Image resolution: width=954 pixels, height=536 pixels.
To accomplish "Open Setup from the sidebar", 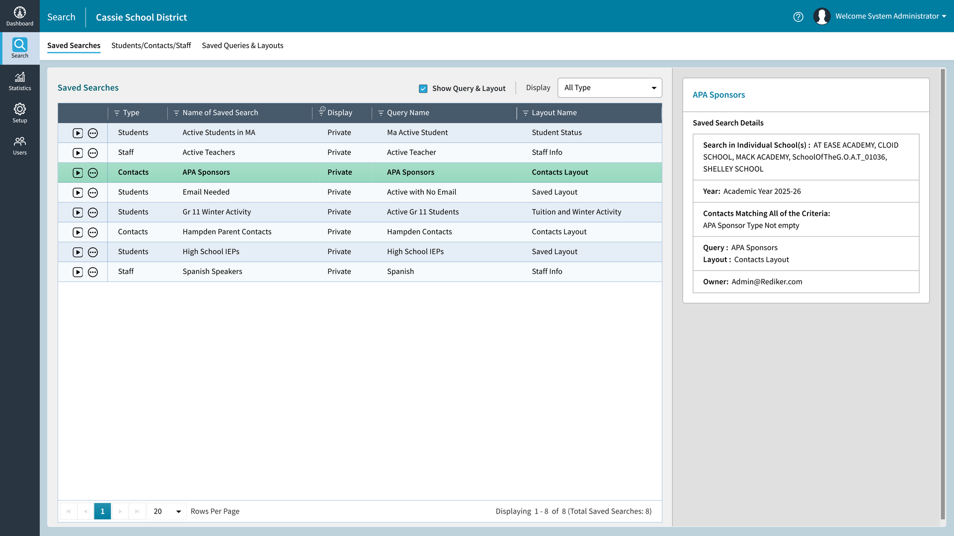I will pos(20,113).
